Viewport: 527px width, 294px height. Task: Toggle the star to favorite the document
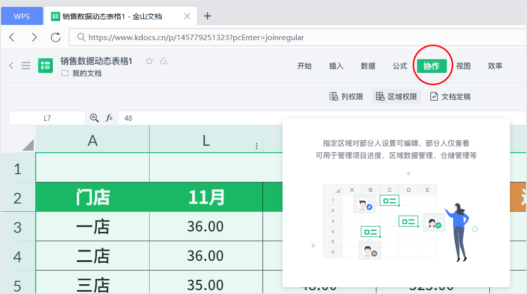click(x=149, y=62)
